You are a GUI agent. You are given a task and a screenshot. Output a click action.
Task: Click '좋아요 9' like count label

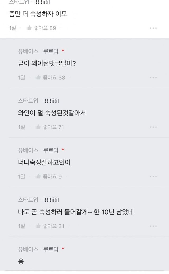[x=52, y=176]
